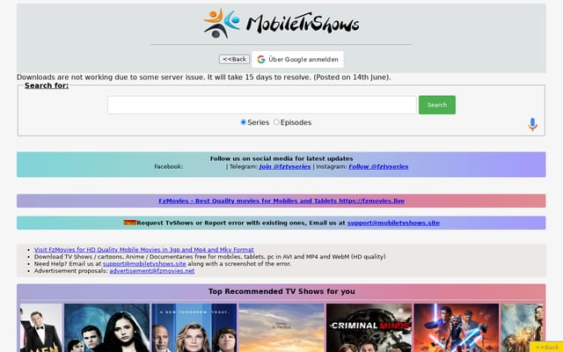Screen dimensions: 563x352
Task: Open the vampire show poster with a dark-haired woman
Action: point(106,327)
